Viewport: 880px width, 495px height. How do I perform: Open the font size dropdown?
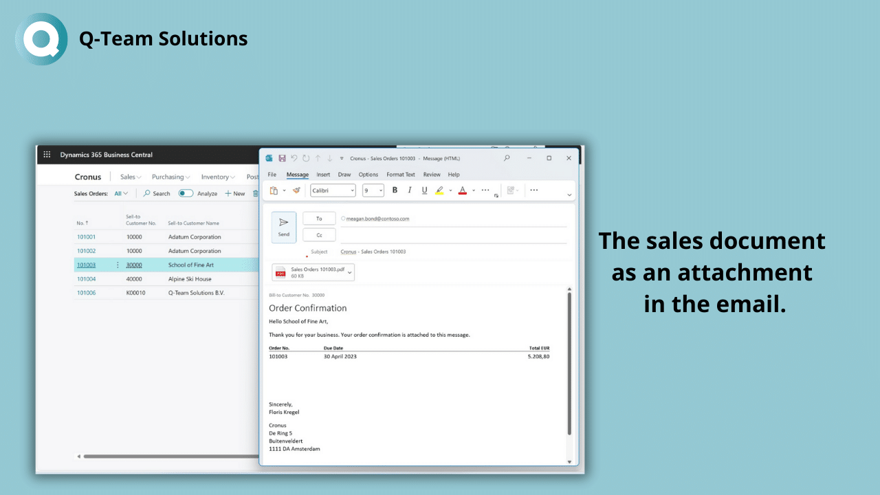373,190
